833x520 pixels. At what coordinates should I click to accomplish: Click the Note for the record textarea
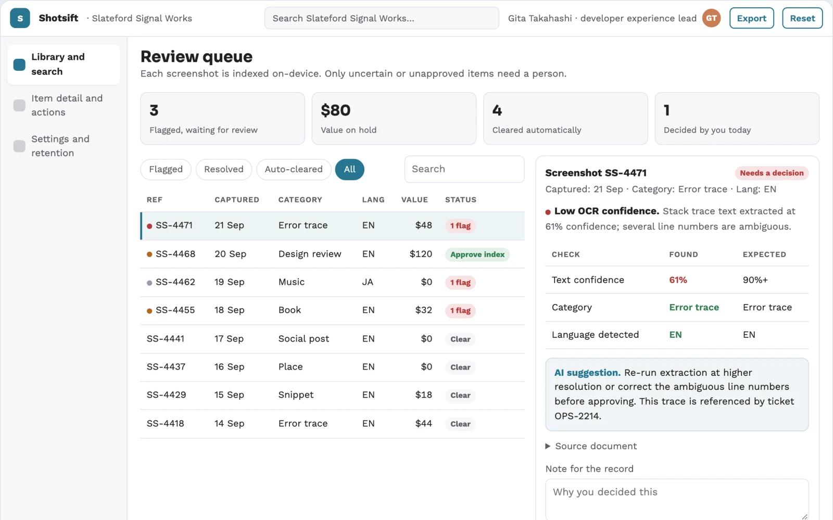(677, 499)
